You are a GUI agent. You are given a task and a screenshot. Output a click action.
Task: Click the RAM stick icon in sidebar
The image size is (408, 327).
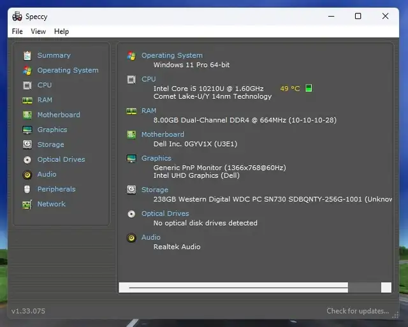pyautogui.click(x=27, y=100)
